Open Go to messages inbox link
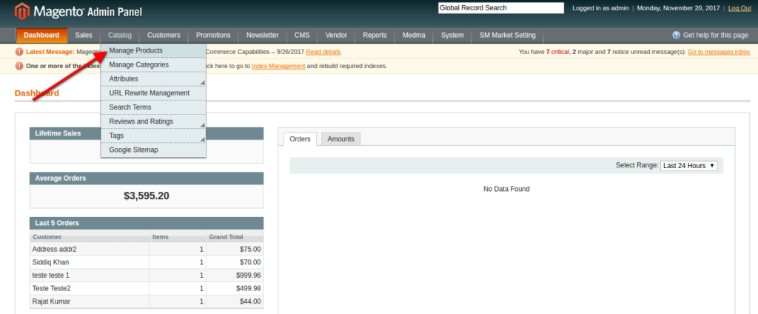This screenshot has height=314, width=758. click(x=719, y=52)
